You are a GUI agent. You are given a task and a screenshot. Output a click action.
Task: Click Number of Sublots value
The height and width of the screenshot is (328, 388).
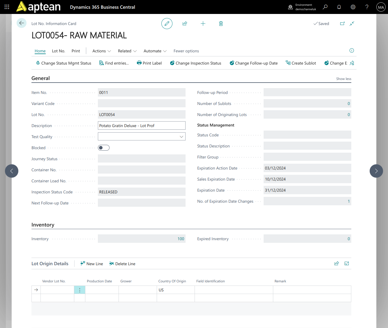coord(307,104)
